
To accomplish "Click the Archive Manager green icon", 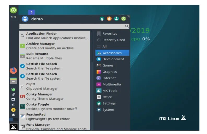I will 22,46.
